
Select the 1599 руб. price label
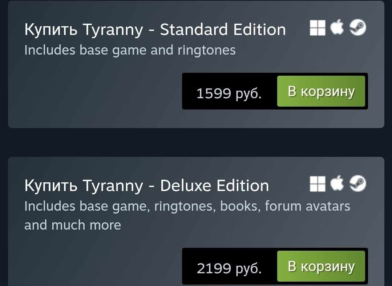(x=229, y=94)
